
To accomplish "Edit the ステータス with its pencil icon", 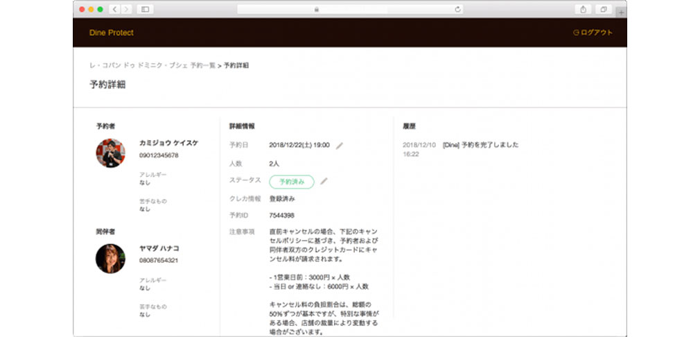I will coord(324,181).
